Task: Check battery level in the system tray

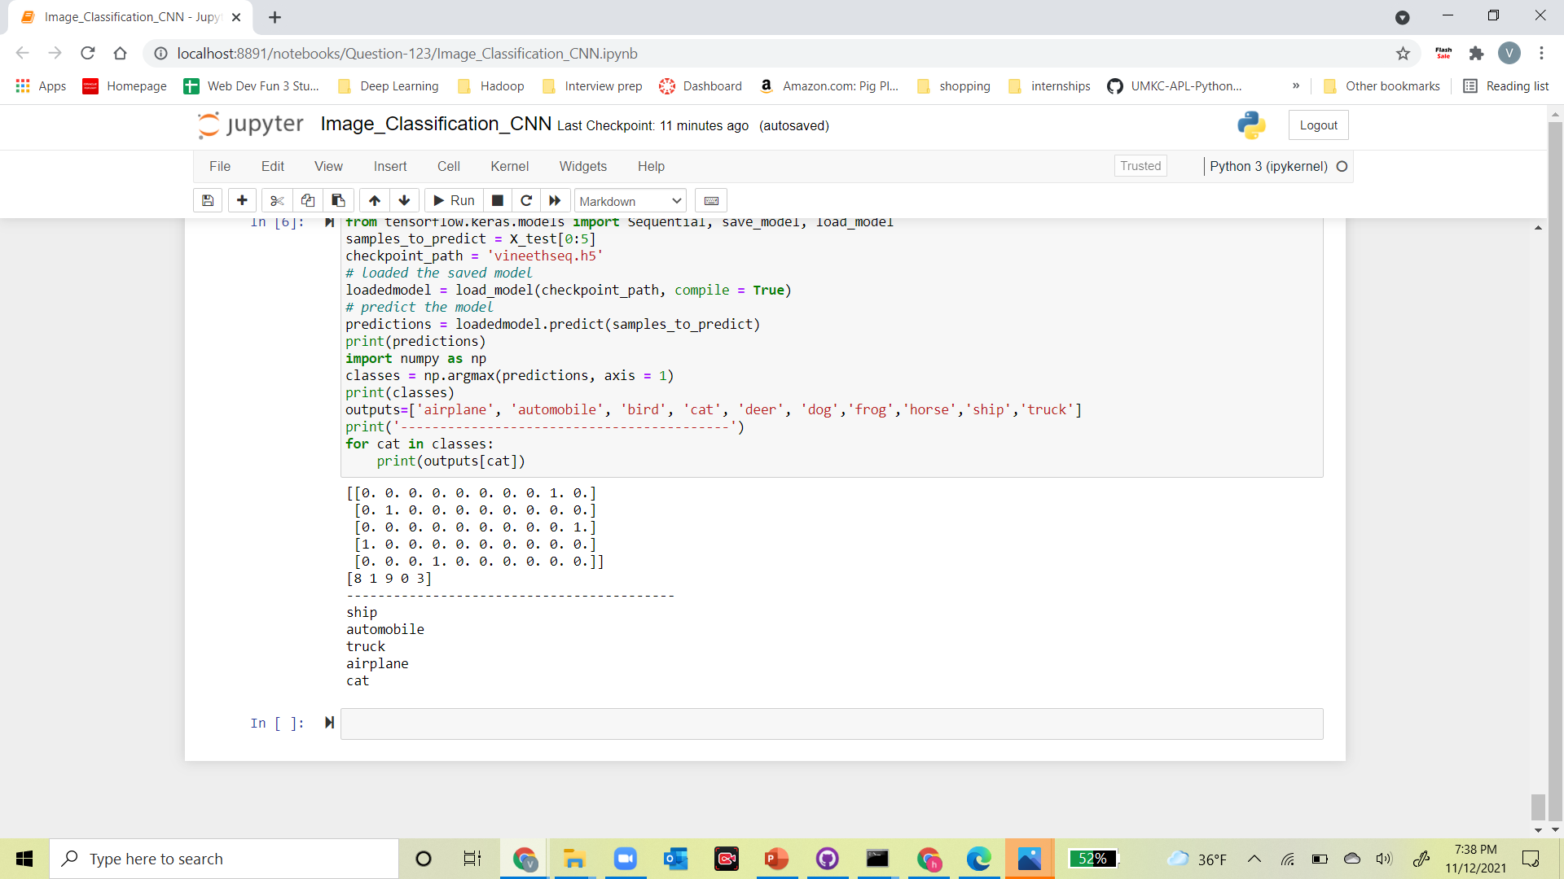Action: click(1320, 859)
